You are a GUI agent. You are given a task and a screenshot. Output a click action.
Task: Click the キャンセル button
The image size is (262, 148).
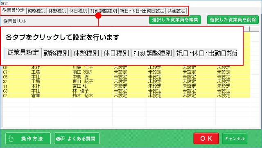click(x=235, y=139)
